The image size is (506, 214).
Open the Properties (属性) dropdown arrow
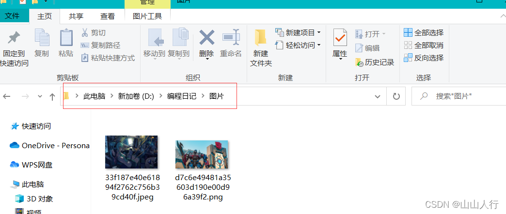pyautogui.click(x=340, y=59)
